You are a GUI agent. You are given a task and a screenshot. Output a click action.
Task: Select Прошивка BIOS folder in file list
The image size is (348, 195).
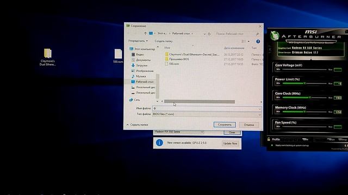point(177,59)
